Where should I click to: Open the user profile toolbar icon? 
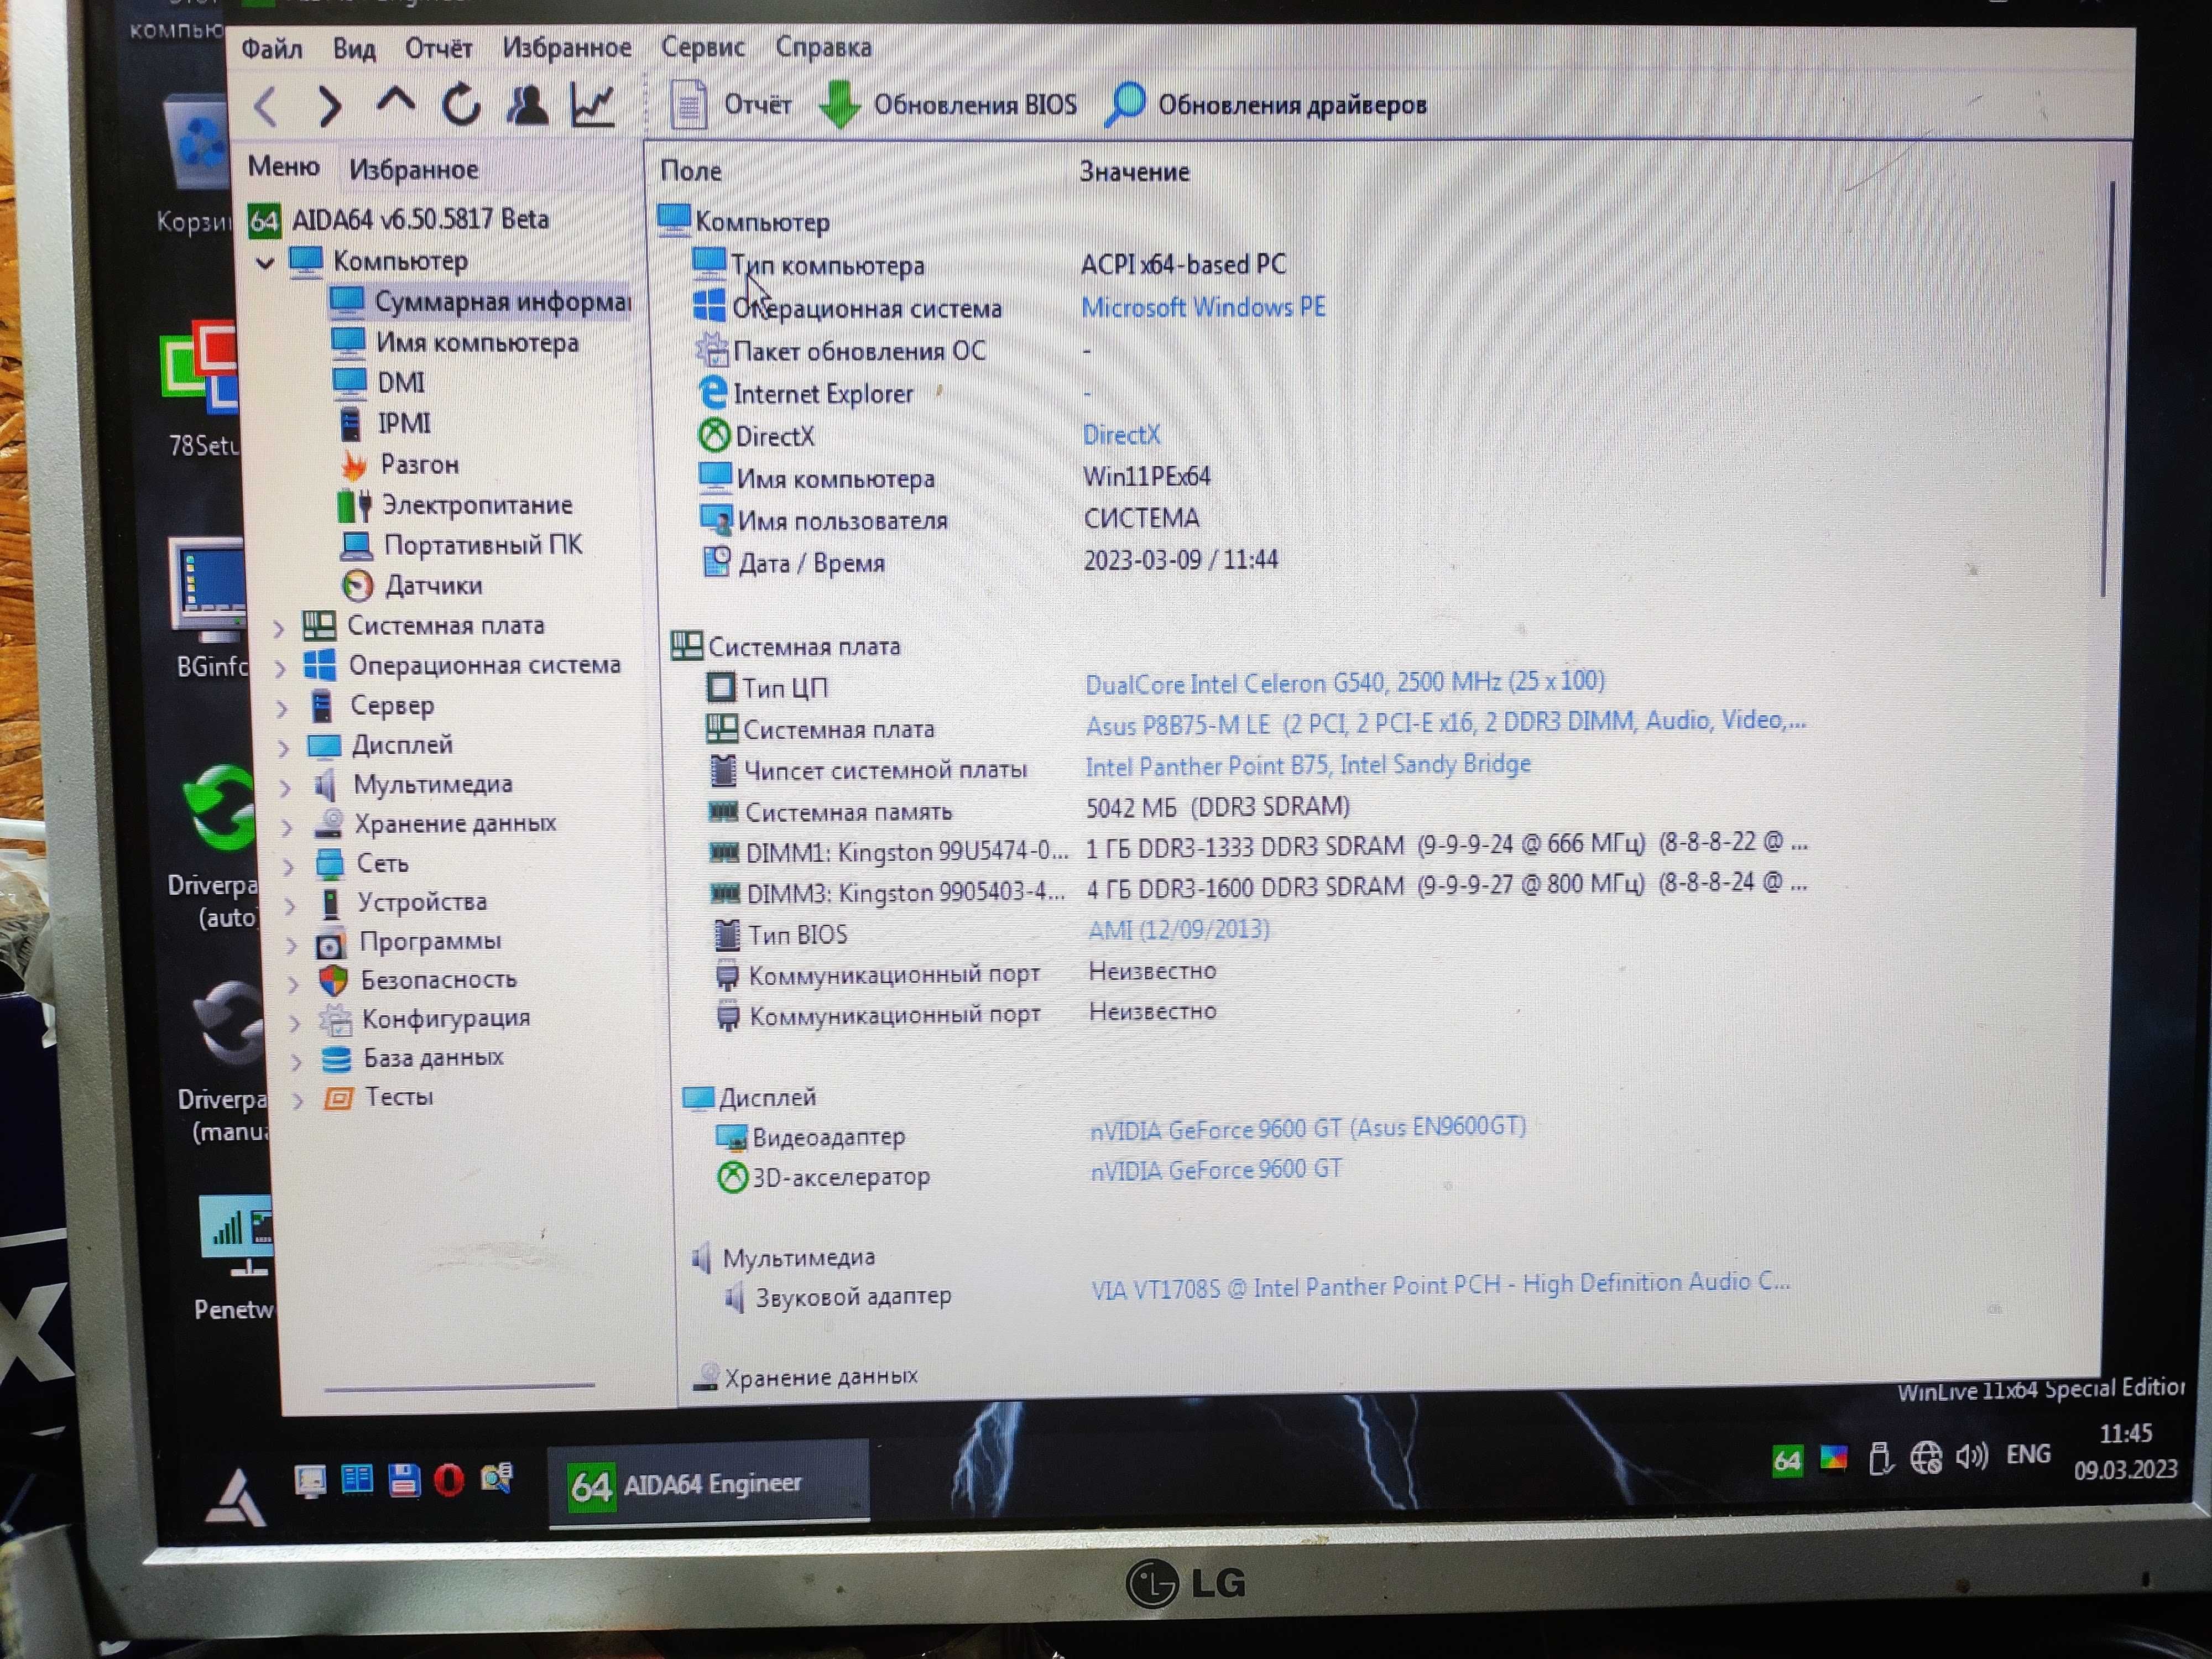coord(527,104)
